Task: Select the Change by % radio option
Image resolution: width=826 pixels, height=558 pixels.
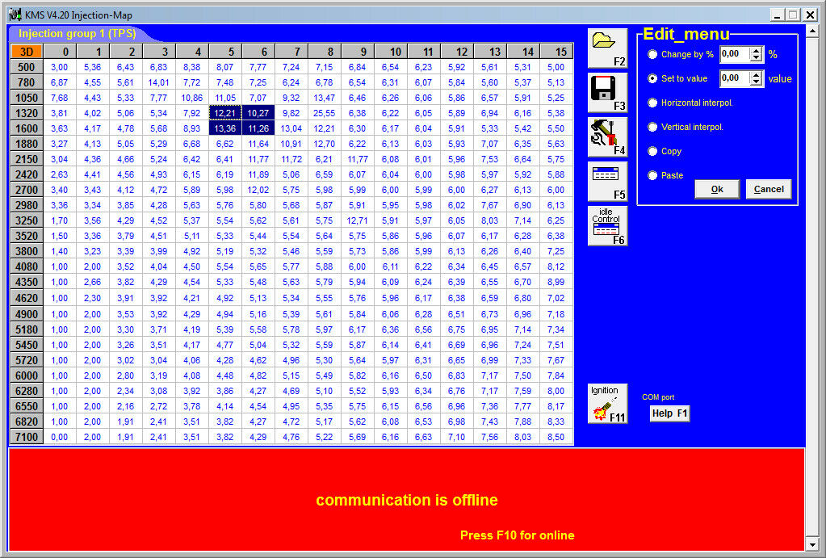Action: [652, 54]
